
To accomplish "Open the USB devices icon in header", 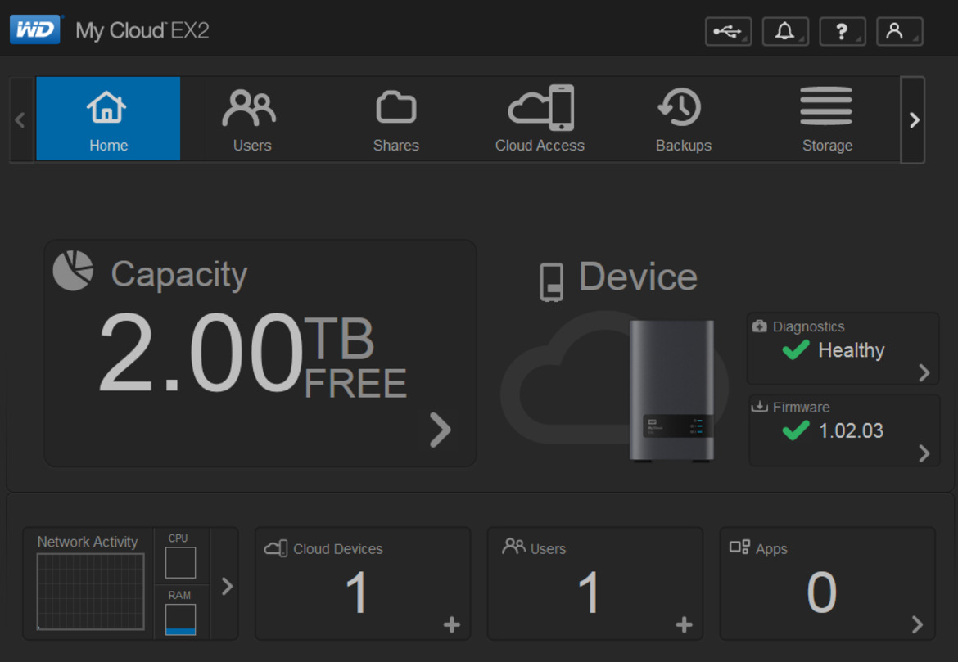I will coord(728,31).
